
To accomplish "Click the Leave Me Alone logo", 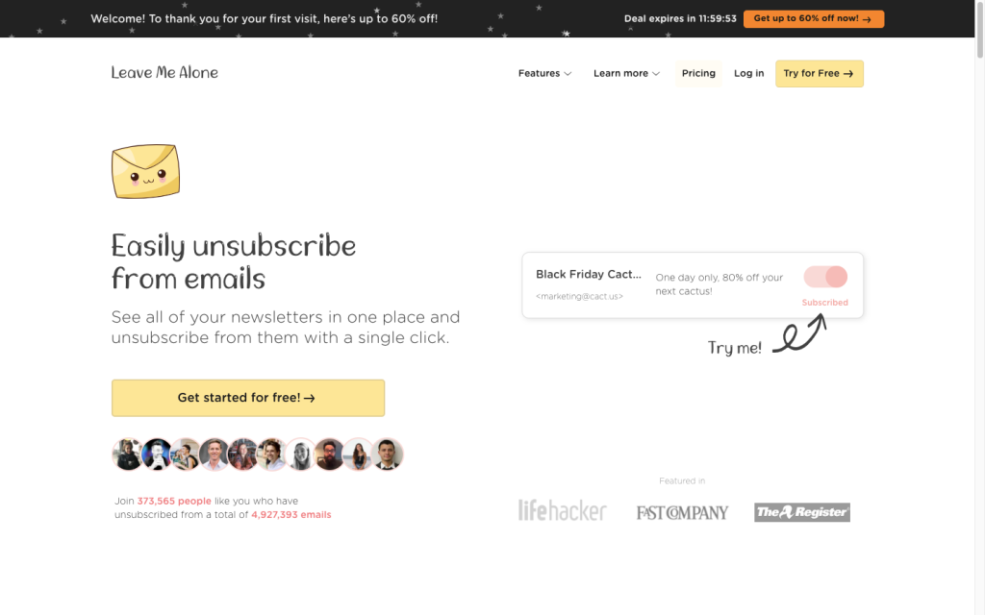I will [x=164, y=73].
